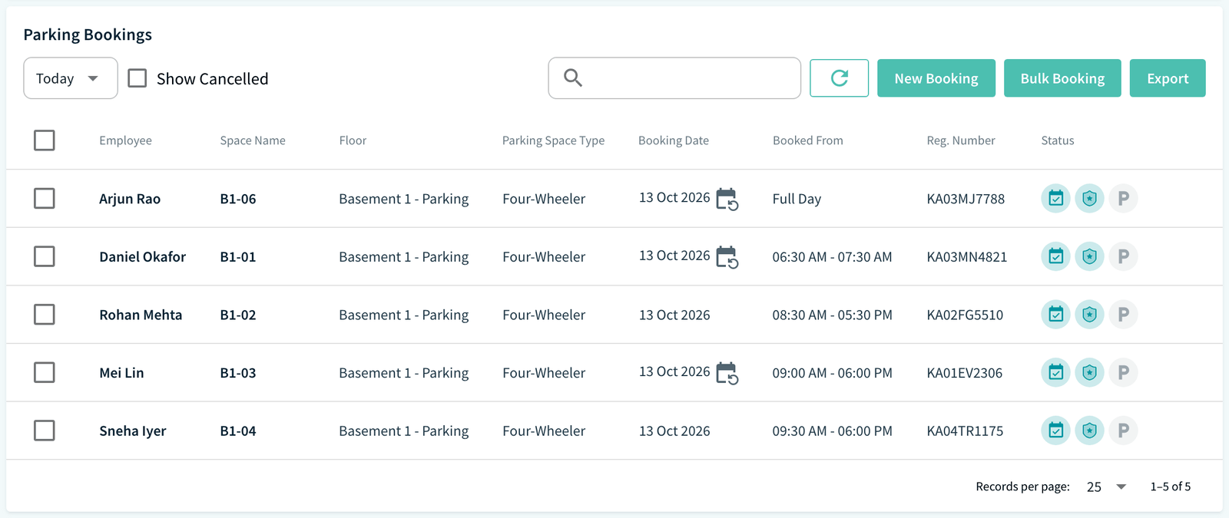This screenshot has width=1229, height=518.
Task: Sort by the Booked From column header
Action: click(x=808, y=140)
